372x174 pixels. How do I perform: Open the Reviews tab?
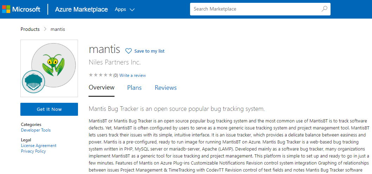(165, 88)
